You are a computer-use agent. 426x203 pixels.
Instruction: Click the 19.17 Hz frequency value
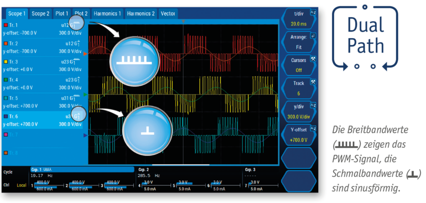(42, 175)
